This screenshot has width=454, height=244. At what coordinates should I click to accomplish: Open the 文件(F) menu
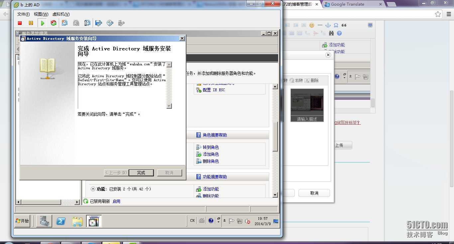point(23,14)
